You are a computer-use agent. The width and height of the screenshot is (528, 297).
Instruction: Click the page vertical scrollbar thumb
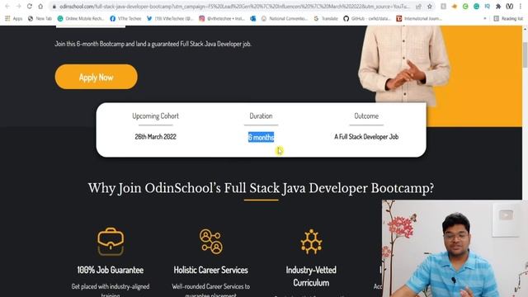(x=525, y=55)
